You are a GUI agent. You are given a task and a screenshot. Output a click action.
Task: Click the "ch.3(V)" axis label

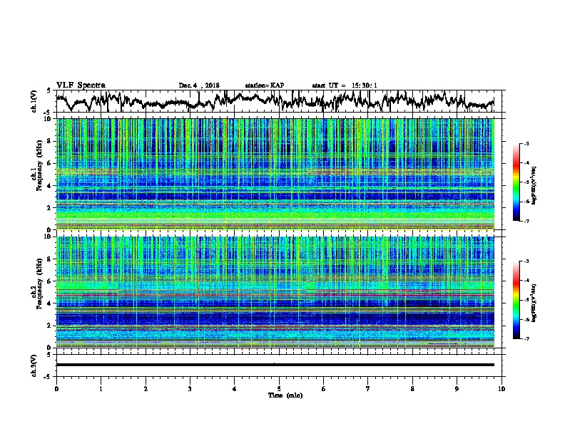click(x=34, y=365)
